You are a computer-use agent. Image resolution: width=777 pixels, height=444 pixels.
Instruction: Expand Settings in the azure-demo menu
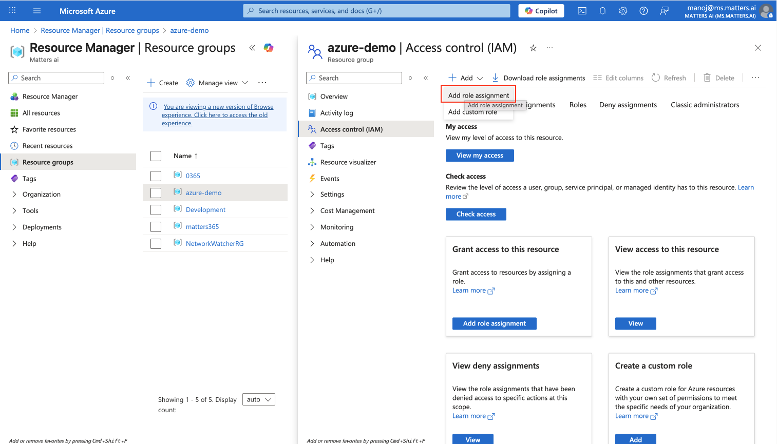click(312, 194)
